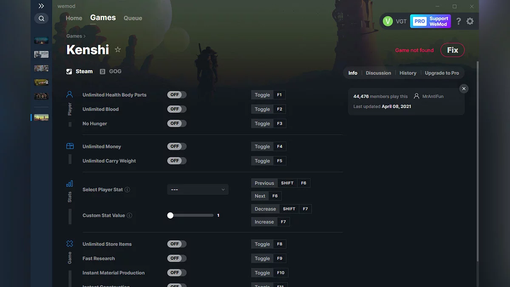Select the Player category icon
510x287 pixels.
pyautogui.click(x=70, y=94)
